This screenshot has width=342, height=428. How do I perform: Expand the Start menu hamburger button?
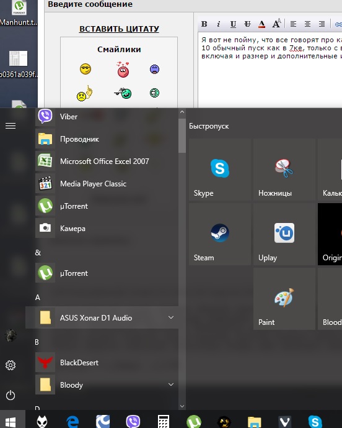11,126
